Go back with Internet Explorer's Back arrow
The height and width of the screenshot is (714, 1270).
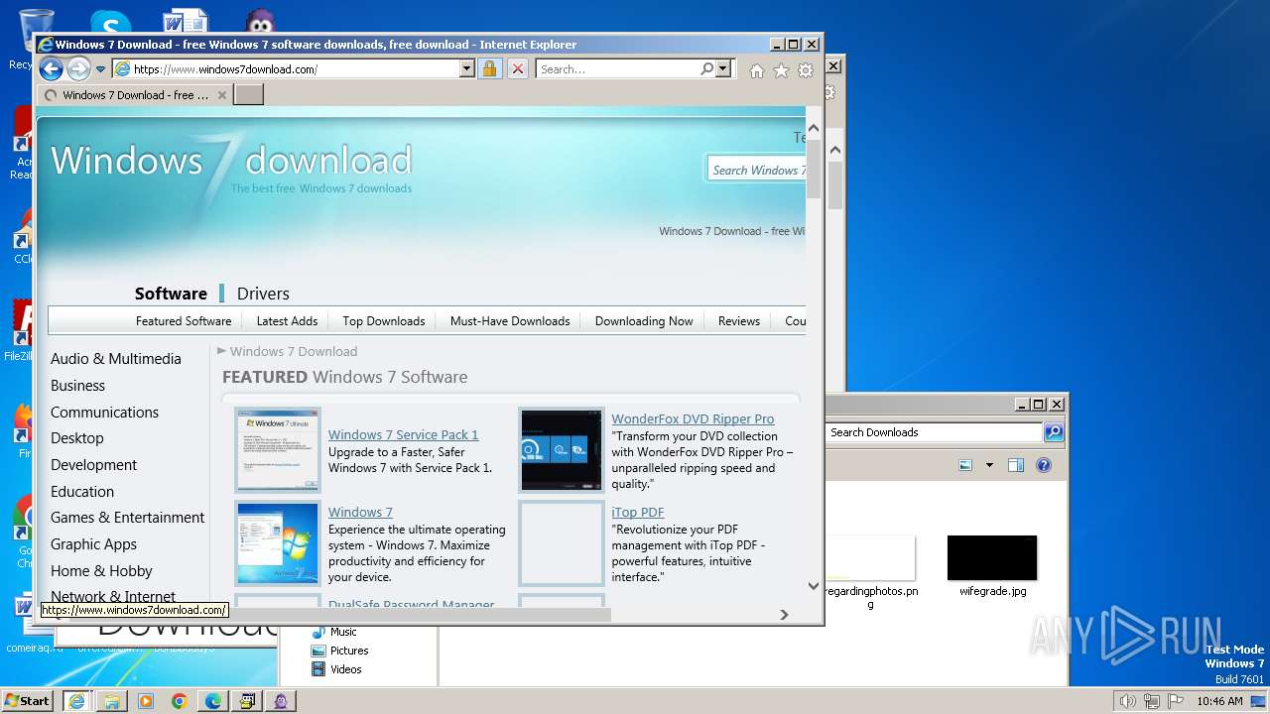point(51,69)
